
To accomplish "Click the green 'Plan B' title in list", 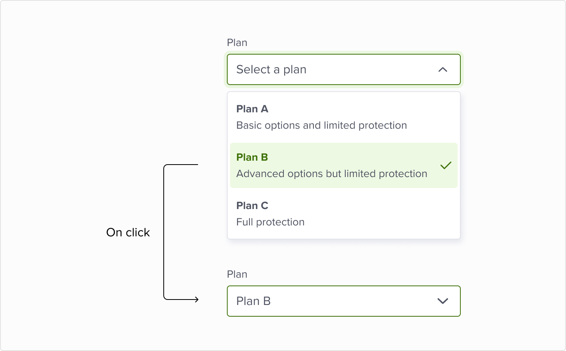I will [252, 158].
